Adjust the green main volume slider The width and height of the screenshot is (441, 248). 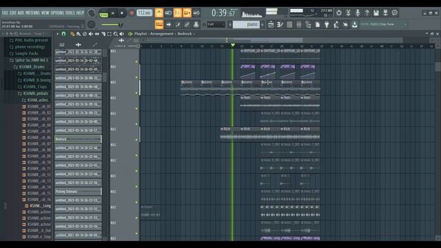click(112, 25)
